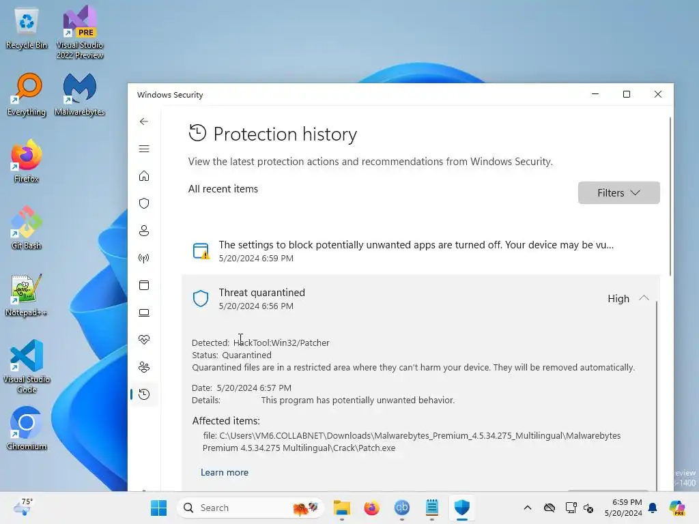
Task: Open the potentially unwanted apps warning item
Action: (x=420, y=251)
